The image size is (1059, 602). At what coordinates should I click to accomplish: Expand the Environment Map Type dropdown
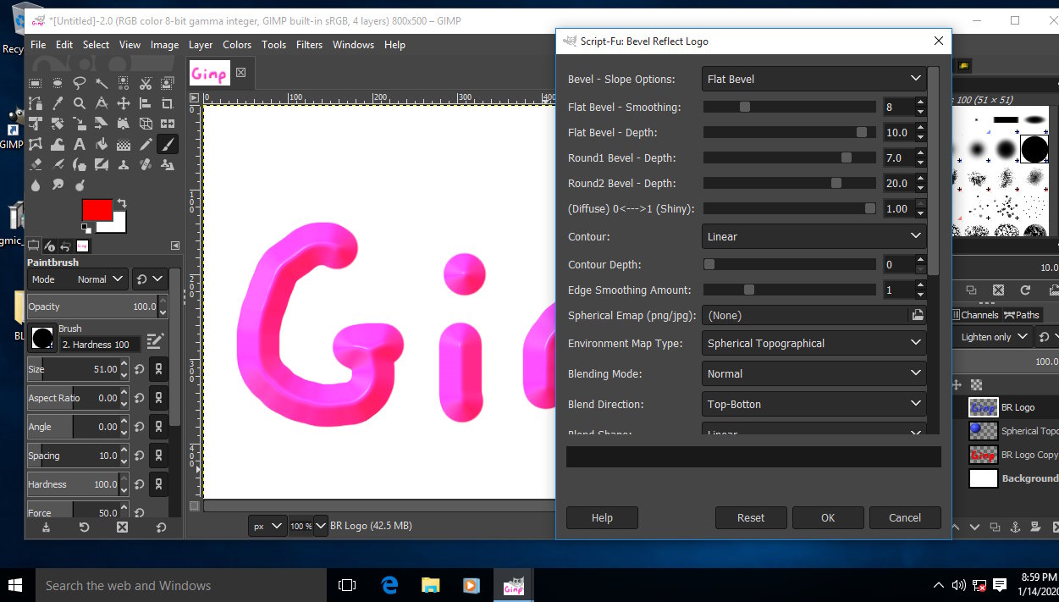click(814, 343)
